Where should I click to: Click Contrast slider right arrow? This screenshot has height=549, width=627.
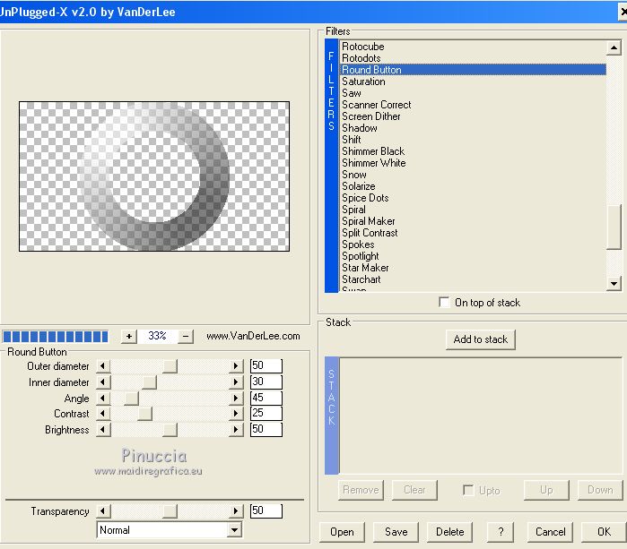(x=237, y=414)
